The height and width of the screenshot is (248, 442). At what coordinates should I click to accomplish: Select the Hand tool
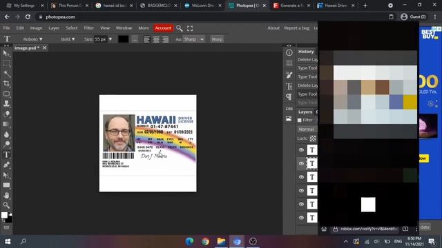6,195
